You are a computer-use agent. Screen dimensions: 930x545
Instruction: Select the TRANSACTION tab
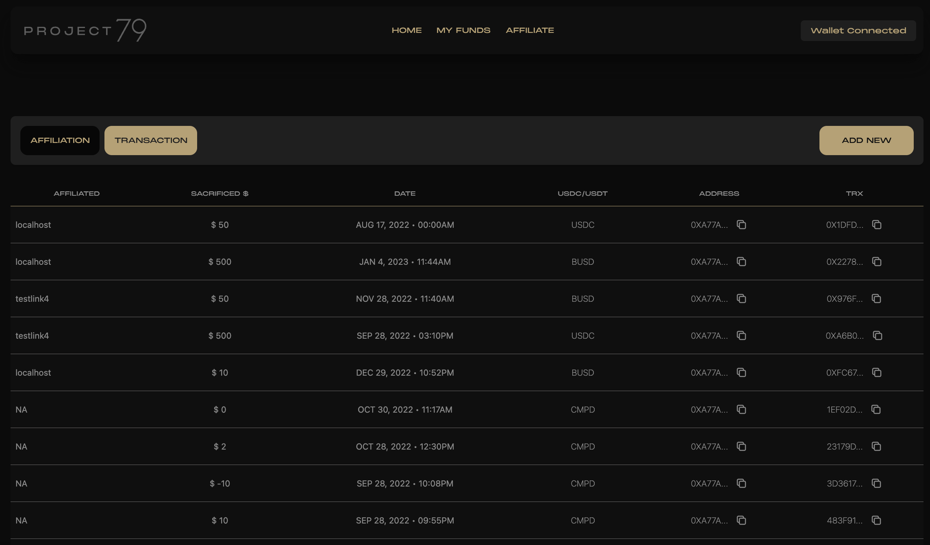click(151, 140)
